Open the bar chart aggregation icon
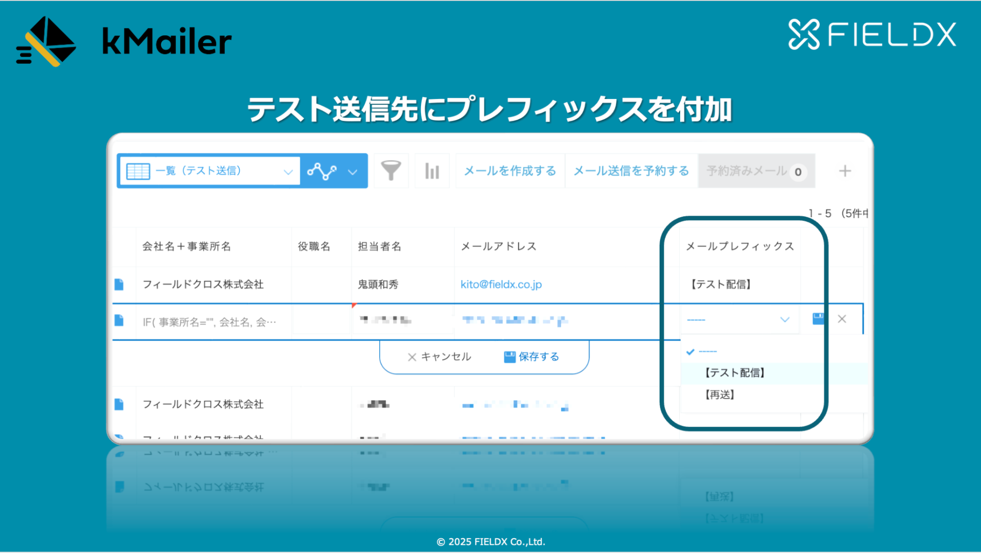This screenshot has width=981, height=553. click(432, 171)
